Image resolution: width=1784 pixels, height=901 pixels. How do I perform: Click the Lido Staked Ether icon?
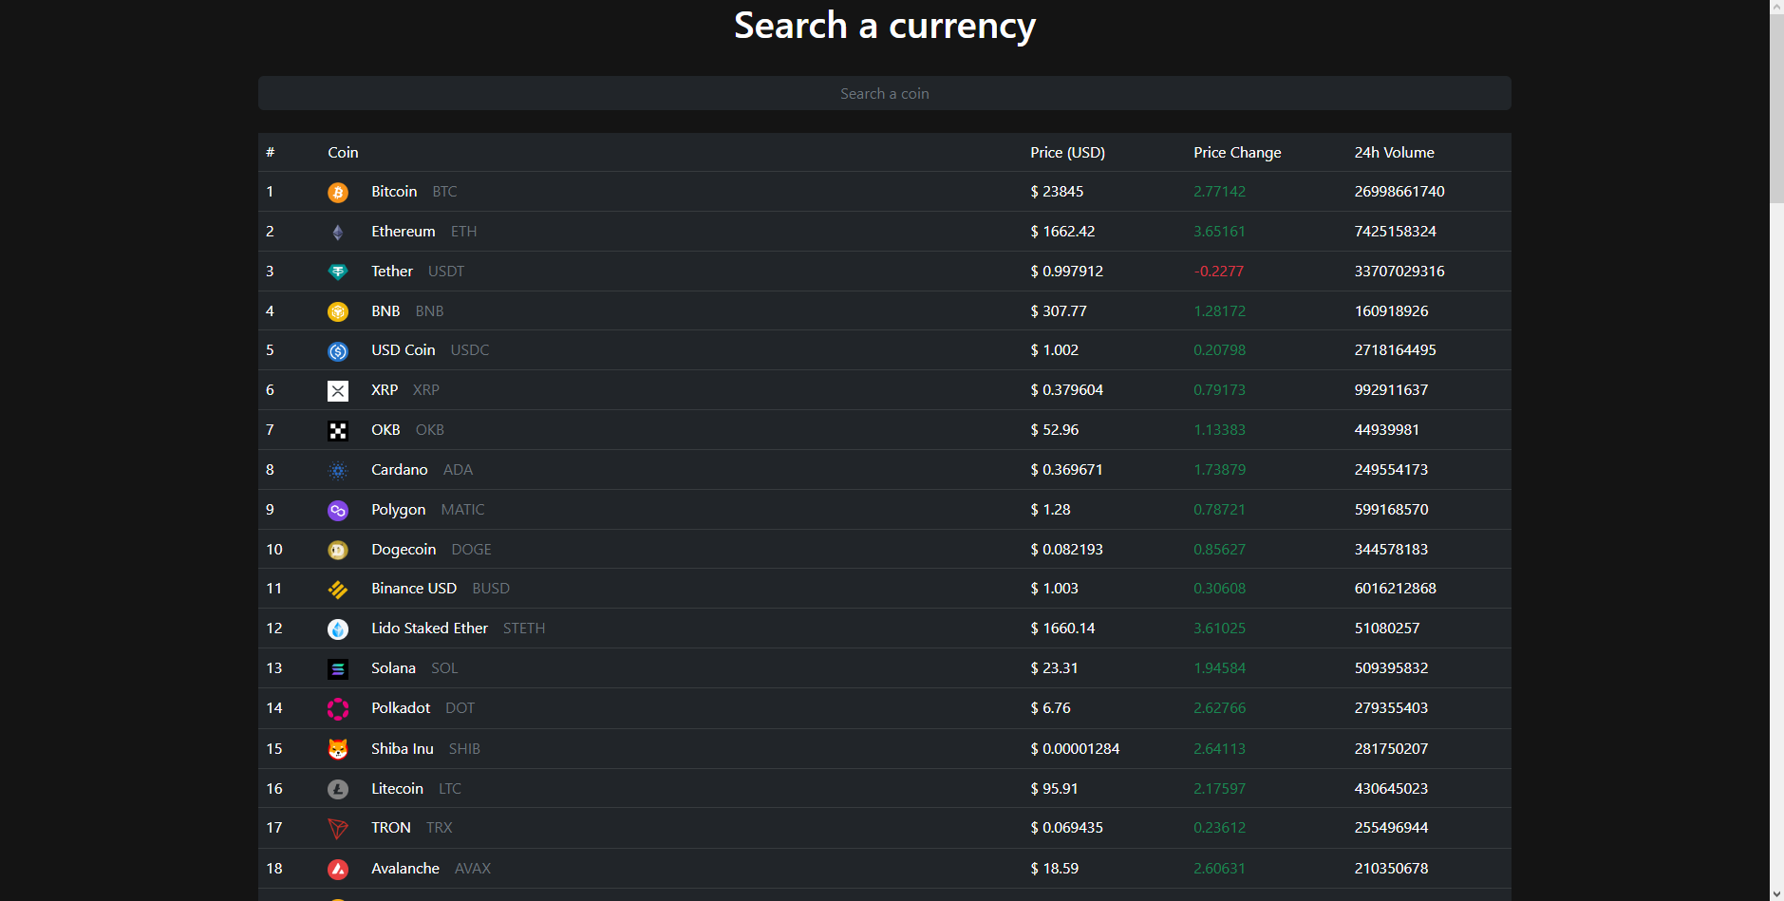coord(338,629)
